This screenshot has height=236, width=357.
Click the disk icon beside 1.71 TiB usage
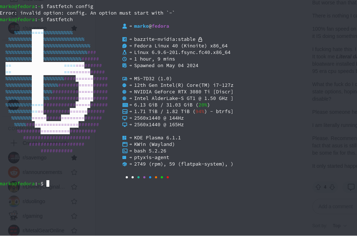pyautogui.click(x=125, y=112)
